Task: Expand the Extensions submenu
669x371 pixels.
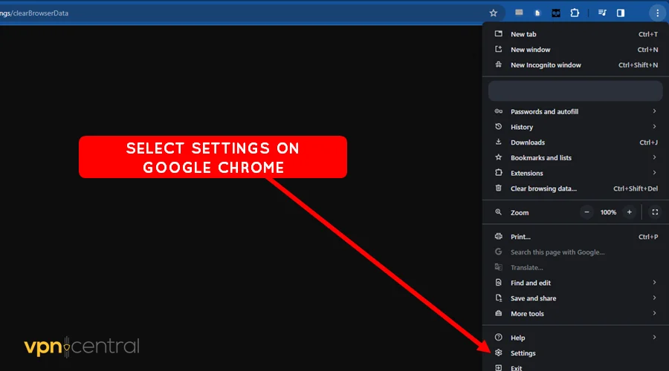Action: (575, 173)
